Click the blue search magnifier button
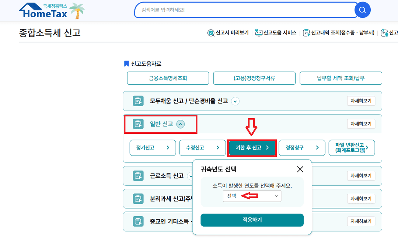Image resolution: width=398 pixels, height=238 pixels. [363, 10]
